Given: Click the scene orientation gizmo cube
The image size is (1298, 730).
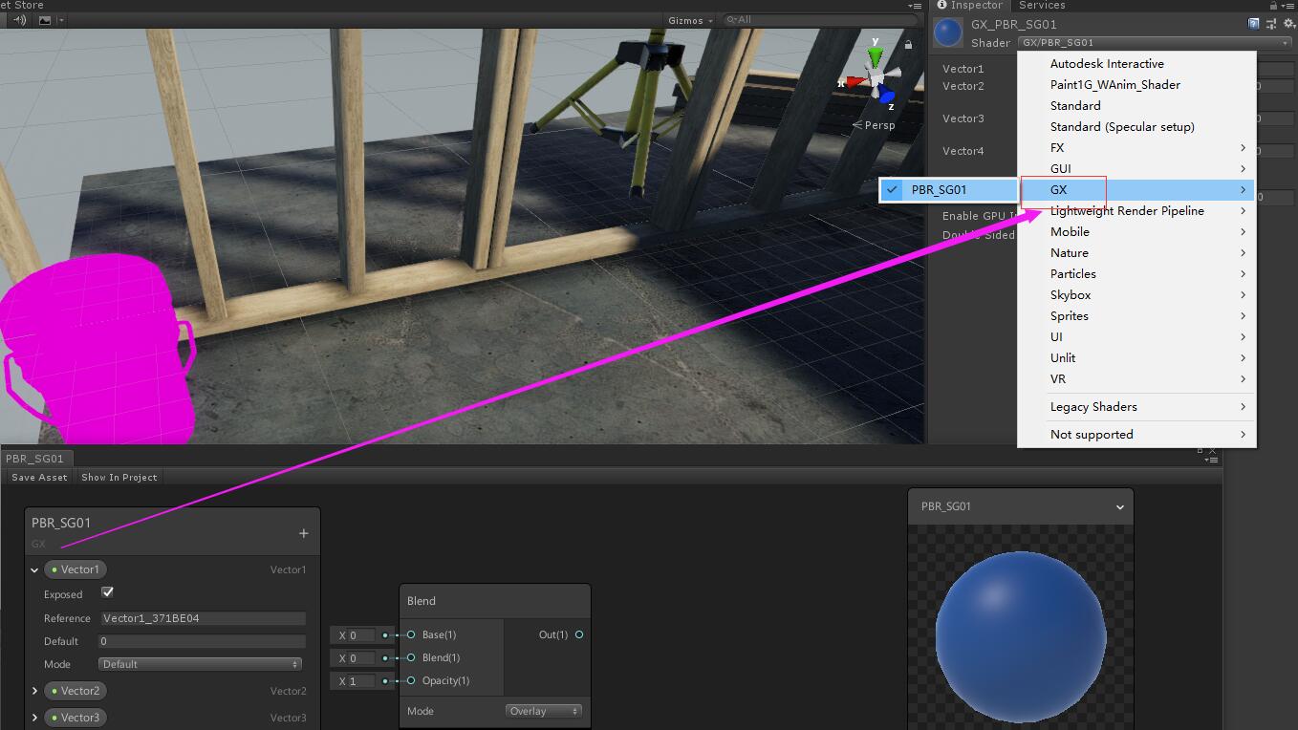Looking at the screenshot, I should pyautogui.click(x=876, y=78).
